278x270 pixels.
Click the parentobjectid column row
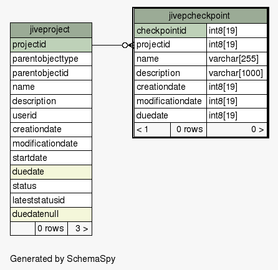tap(51, 73)
